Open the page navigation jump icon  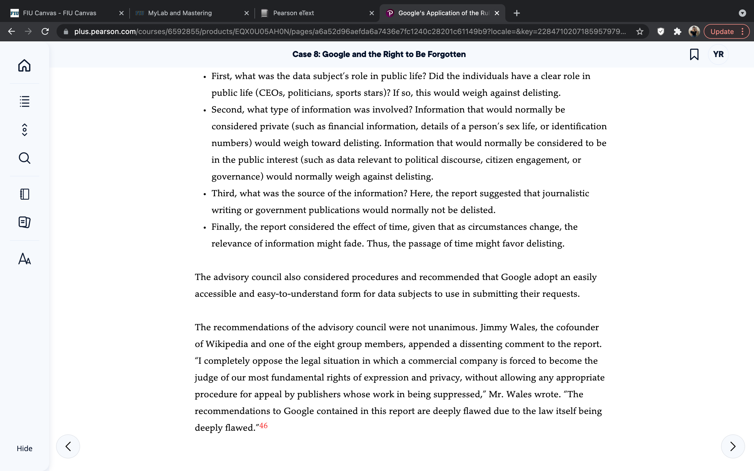25,130
